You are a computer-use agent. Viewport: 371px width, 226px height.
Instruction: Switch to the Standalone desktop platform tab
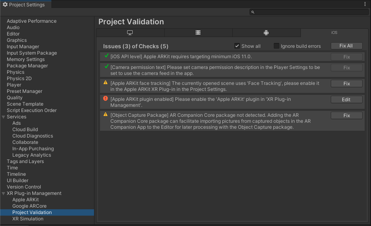(x=130, y=33)
